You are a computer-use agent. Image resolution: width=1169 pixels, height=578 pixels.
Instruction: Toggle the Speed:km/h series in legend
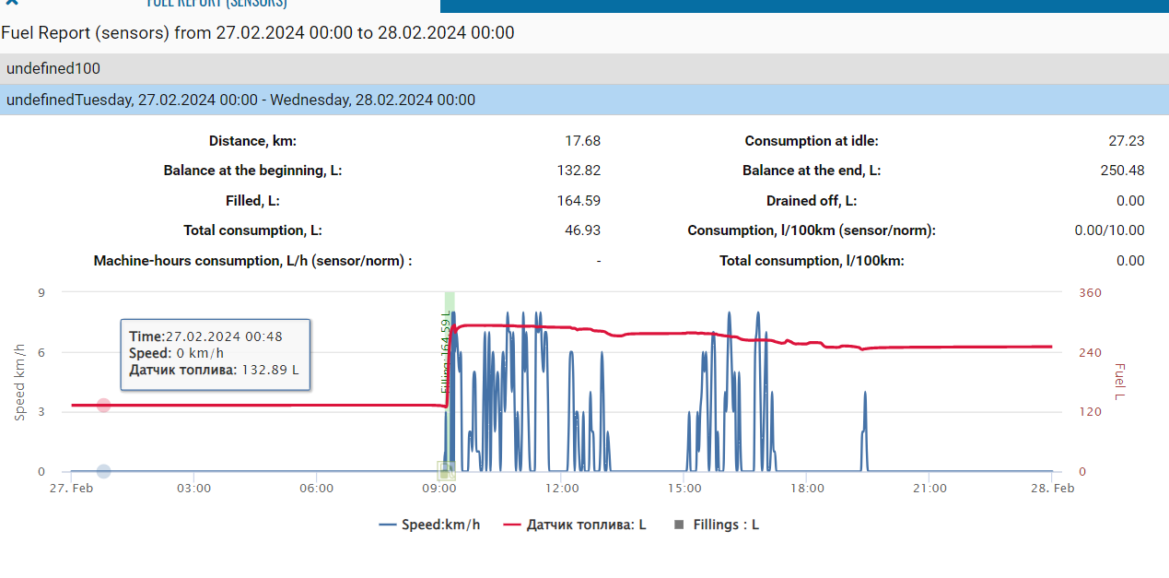pyautogui.click(x=429, y=525)
